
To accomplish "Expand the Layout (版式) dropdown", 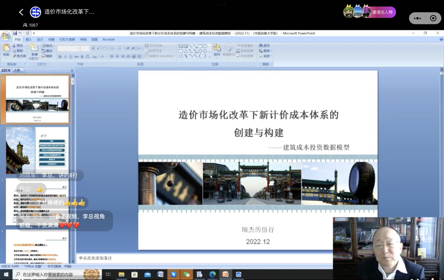I will coord(48,46).
